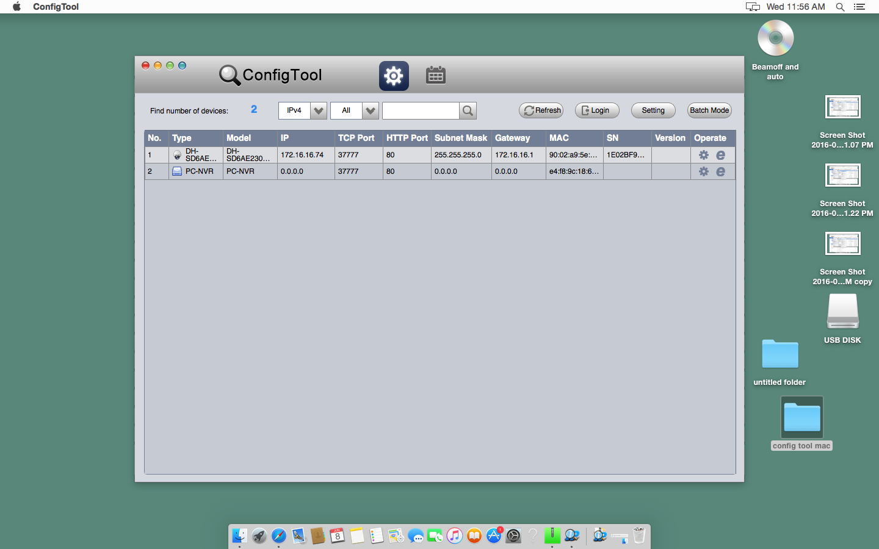Click the Login button

coord(597,110)
